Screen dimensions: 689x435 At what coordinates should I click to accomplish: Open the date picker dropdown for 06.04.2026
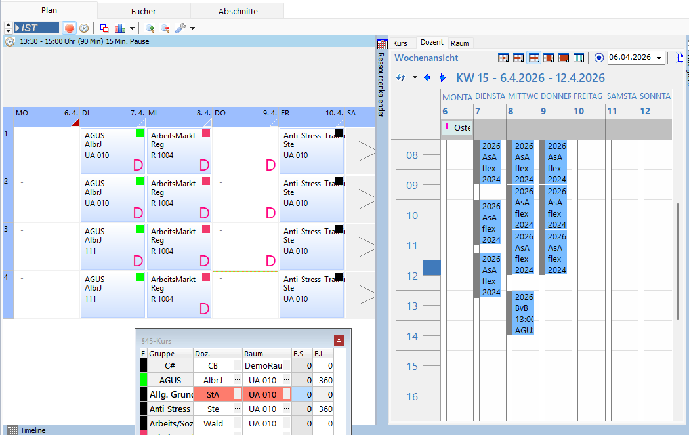coord(659,58)
